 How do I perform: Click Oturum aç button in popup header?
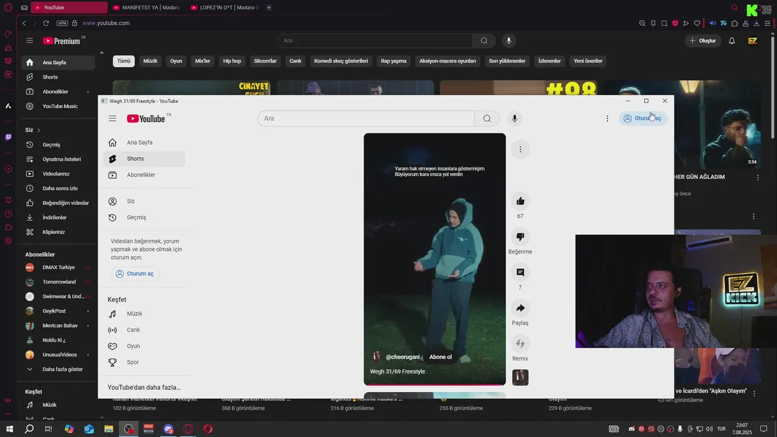[643, 118]
